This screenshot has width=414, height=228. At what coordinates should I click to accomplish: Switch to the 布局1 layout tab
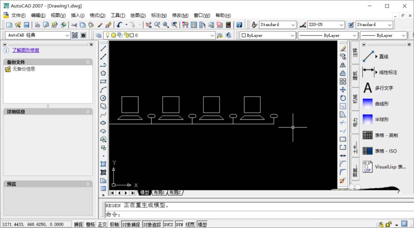click(x=159, y=193)
